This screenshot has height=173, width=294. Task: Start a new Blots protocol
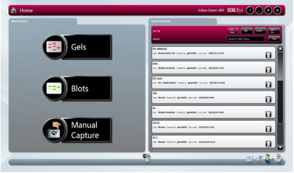77,89
